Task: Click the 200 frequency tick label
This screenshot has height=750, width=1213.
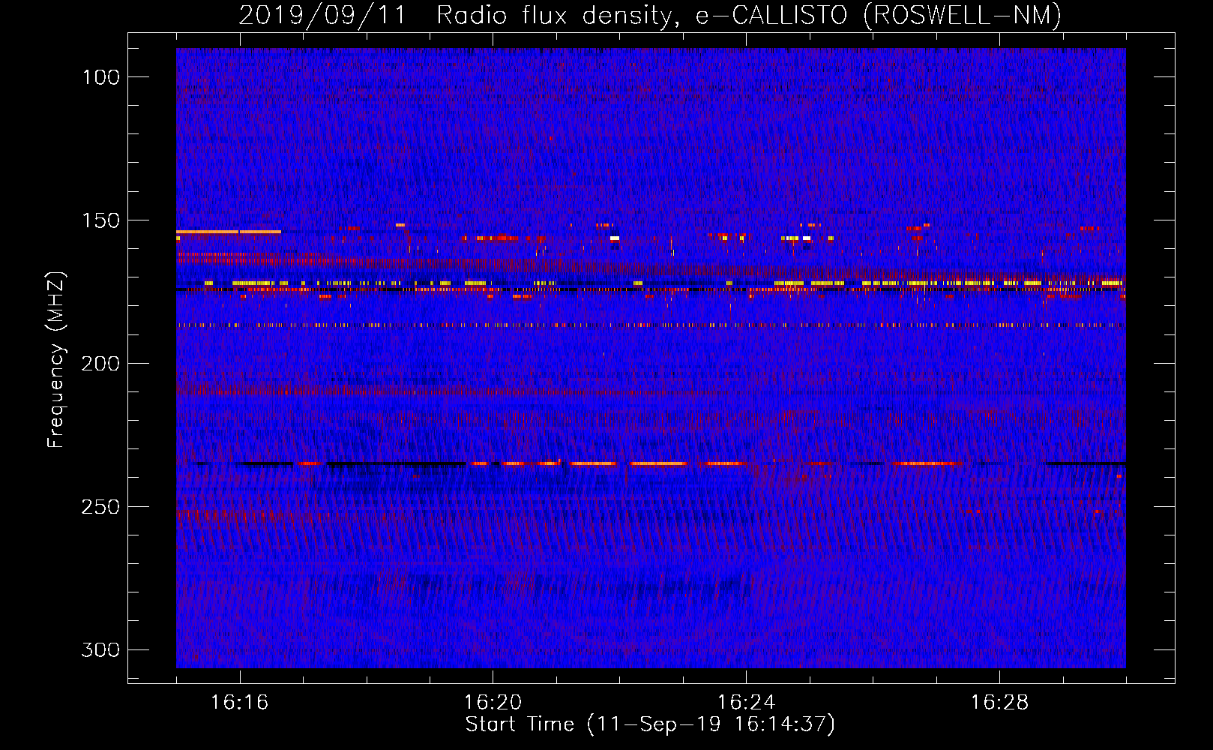Action: pos(100,364)
